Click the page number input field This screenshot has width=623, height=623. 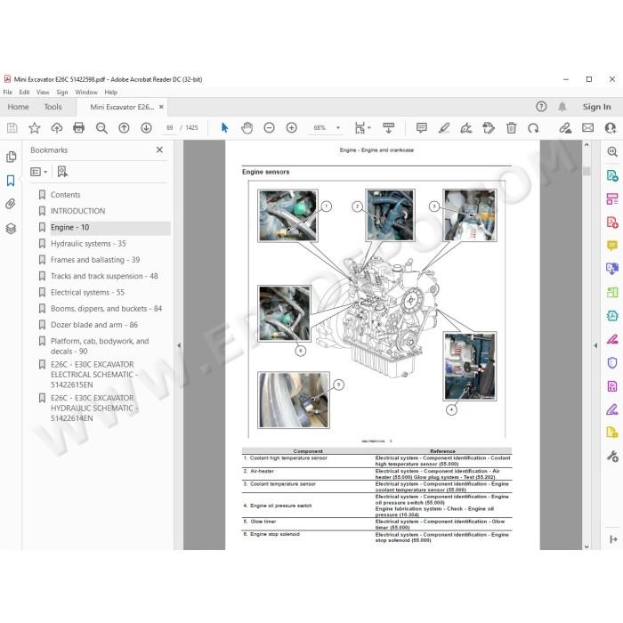170,128
